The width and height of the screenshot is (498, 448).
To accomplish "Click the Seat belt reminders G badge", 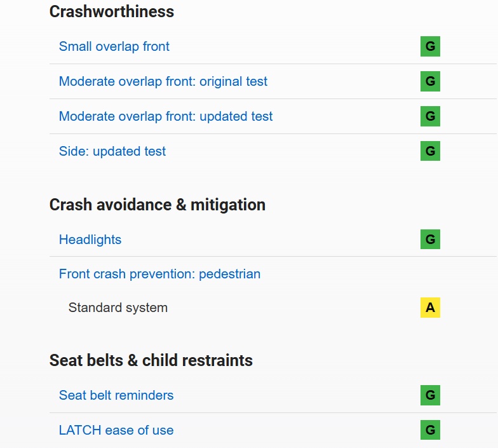I will pos(430,395).
